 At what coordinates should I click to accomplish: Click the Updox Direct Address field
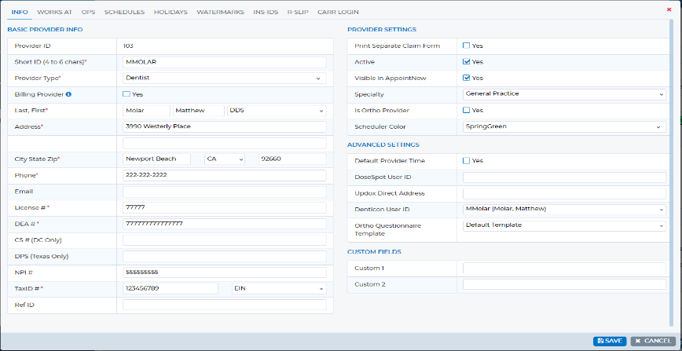click(564, 193)
